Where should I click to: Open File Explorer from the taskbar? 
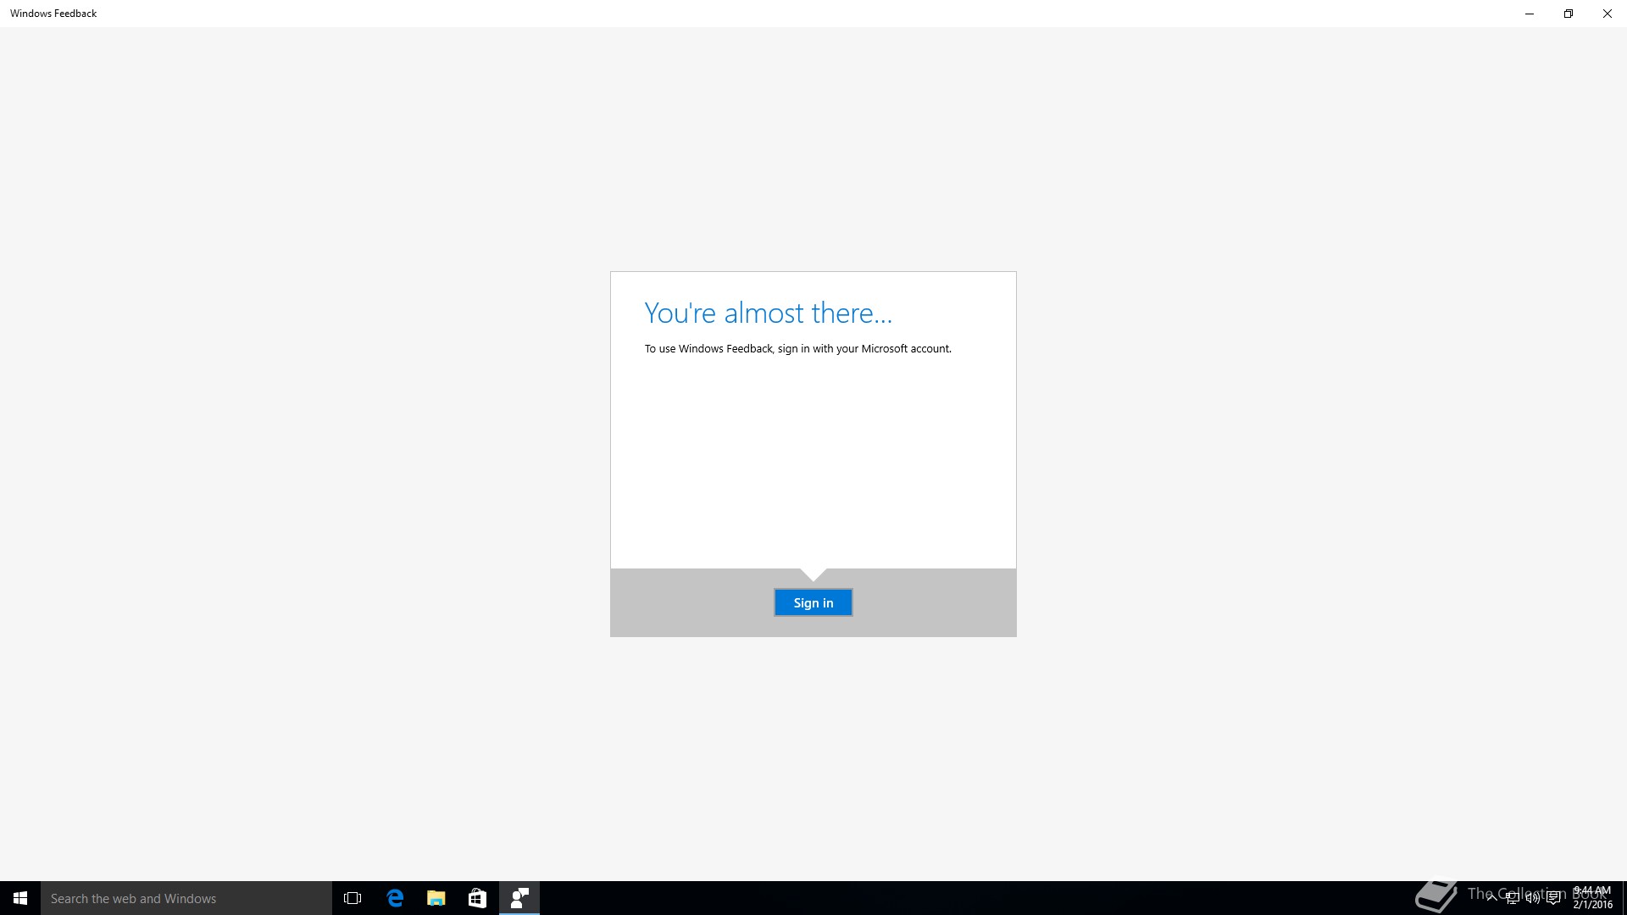(436, 898)
